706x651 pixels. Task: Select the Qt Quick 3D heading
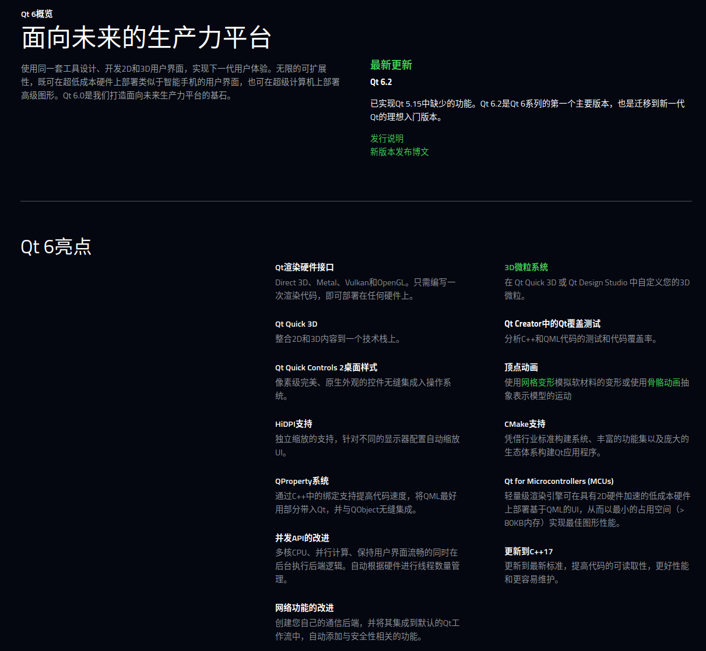pyautogui.click(x=296, y=324)
